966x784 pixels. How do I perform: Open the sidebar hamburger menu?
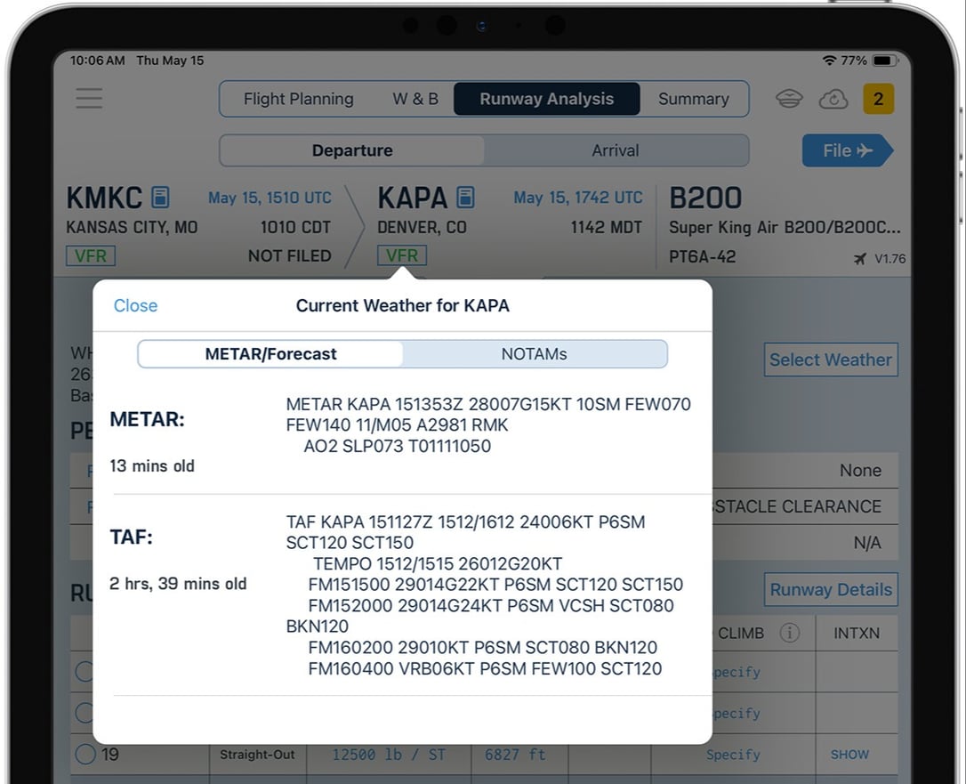pos(89,99)
